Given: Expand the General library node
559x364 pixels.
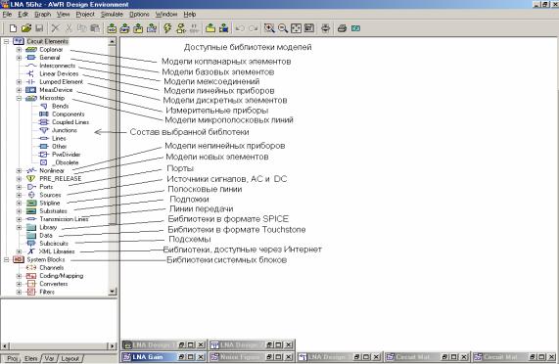Looking at the screenshot, I should click(x=19, y=58).
